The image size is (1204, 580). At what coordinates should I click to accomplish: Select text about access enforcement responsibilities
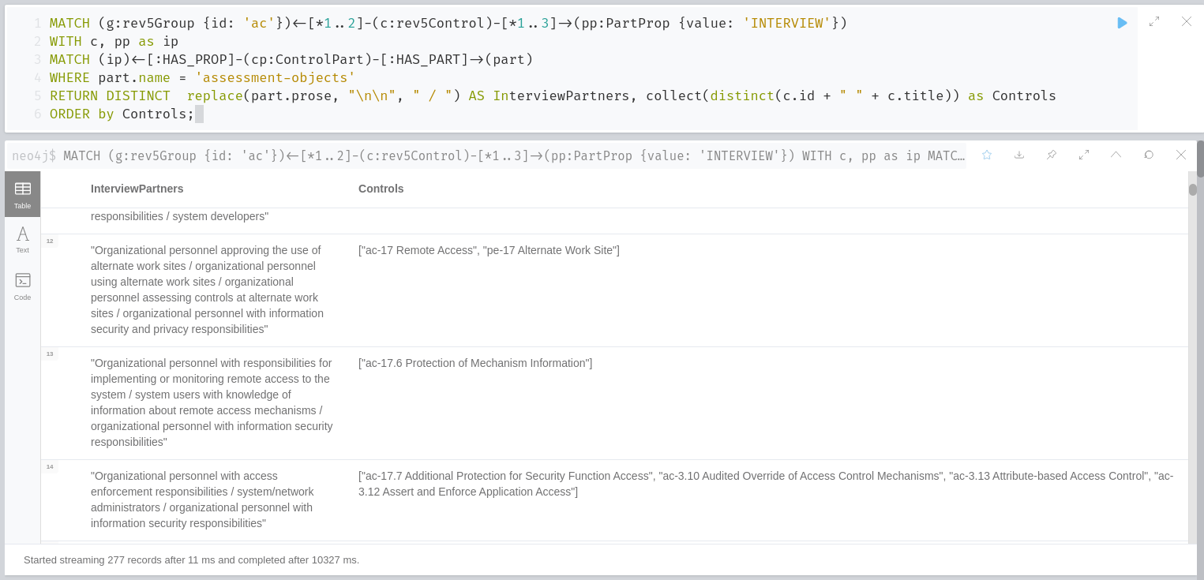[x=202, y=500]
